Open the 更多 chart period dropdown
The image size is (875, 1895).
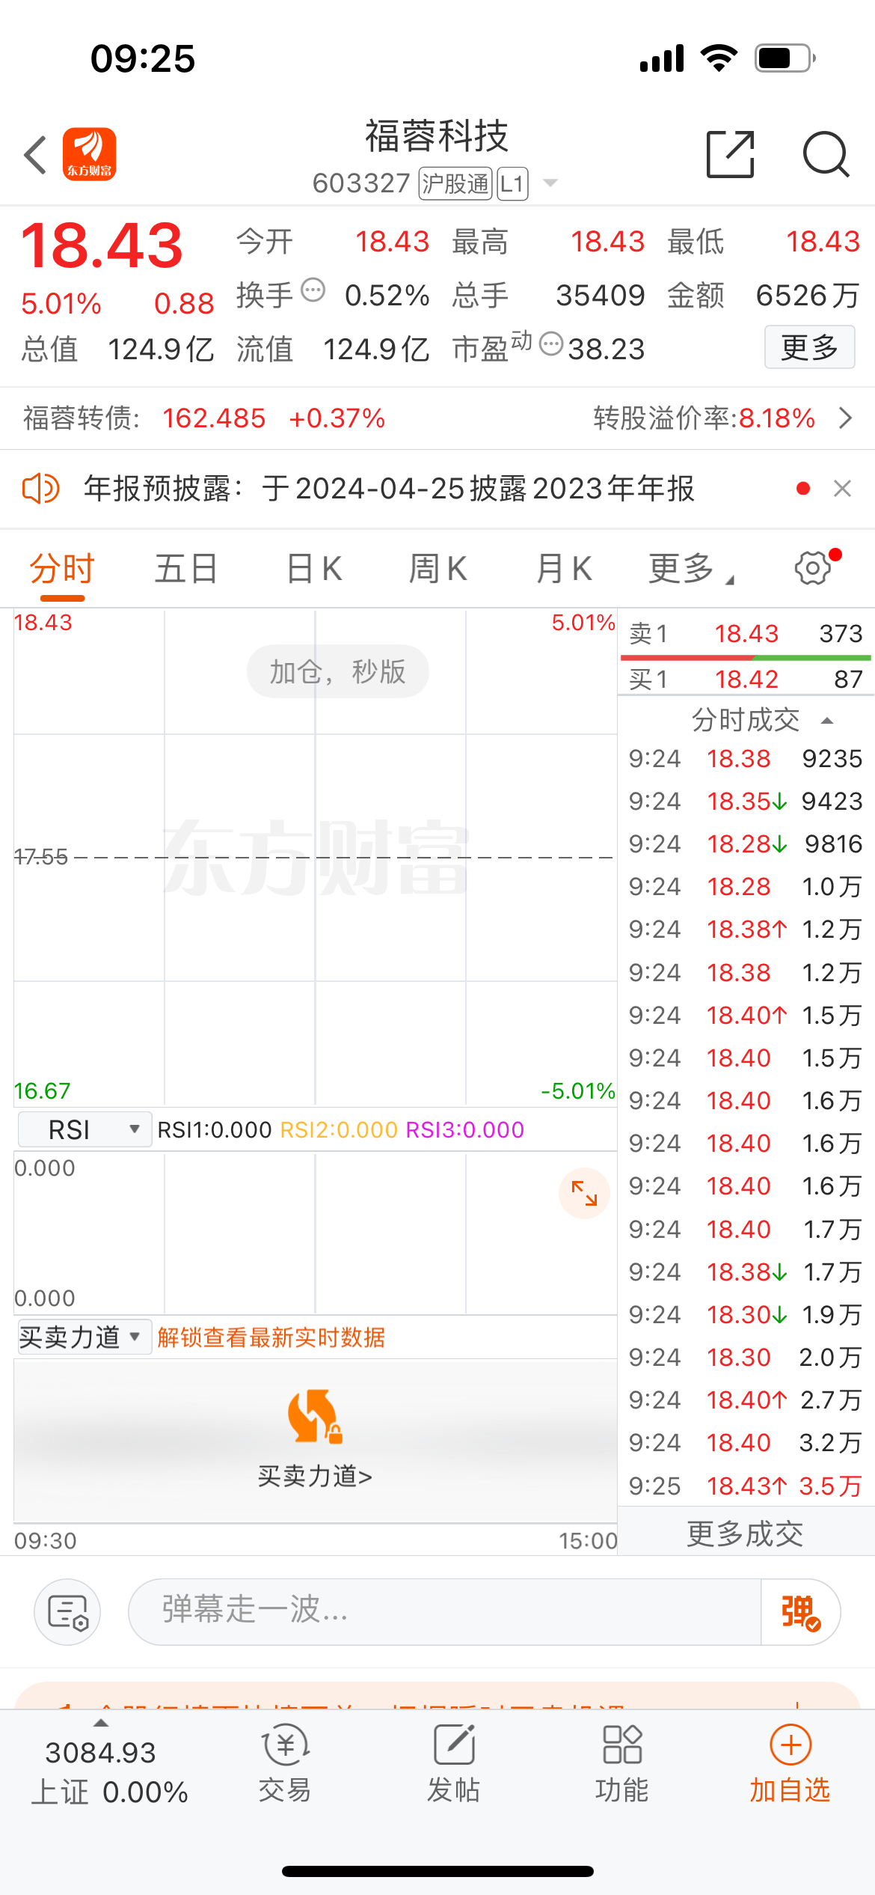point(691,569)
